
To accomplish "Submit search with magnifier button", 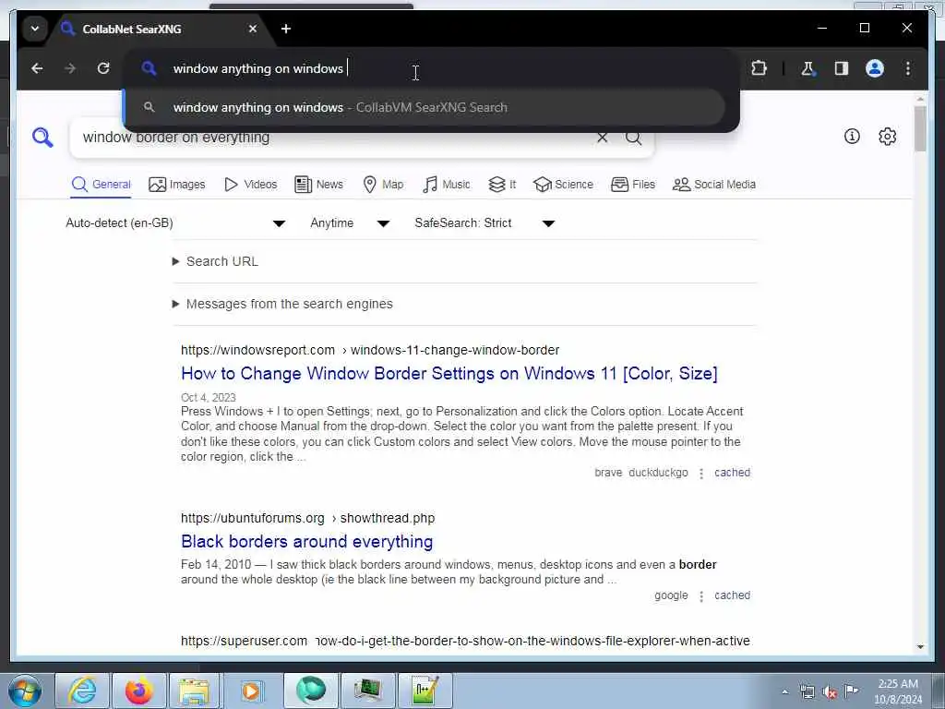I will 633,138.
